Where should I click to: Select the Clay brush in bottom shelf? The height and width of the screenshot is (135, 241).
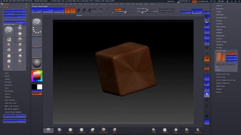pyautogui.click(x=59, y=130)
